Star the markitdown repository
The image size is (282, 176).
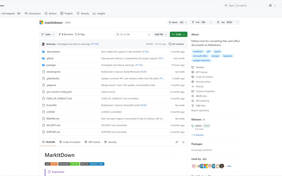click(x=225, y=22)
